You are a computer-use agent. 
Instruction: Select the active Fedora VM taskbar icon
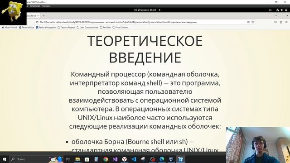pyautogui.click(x=181, y=159)
